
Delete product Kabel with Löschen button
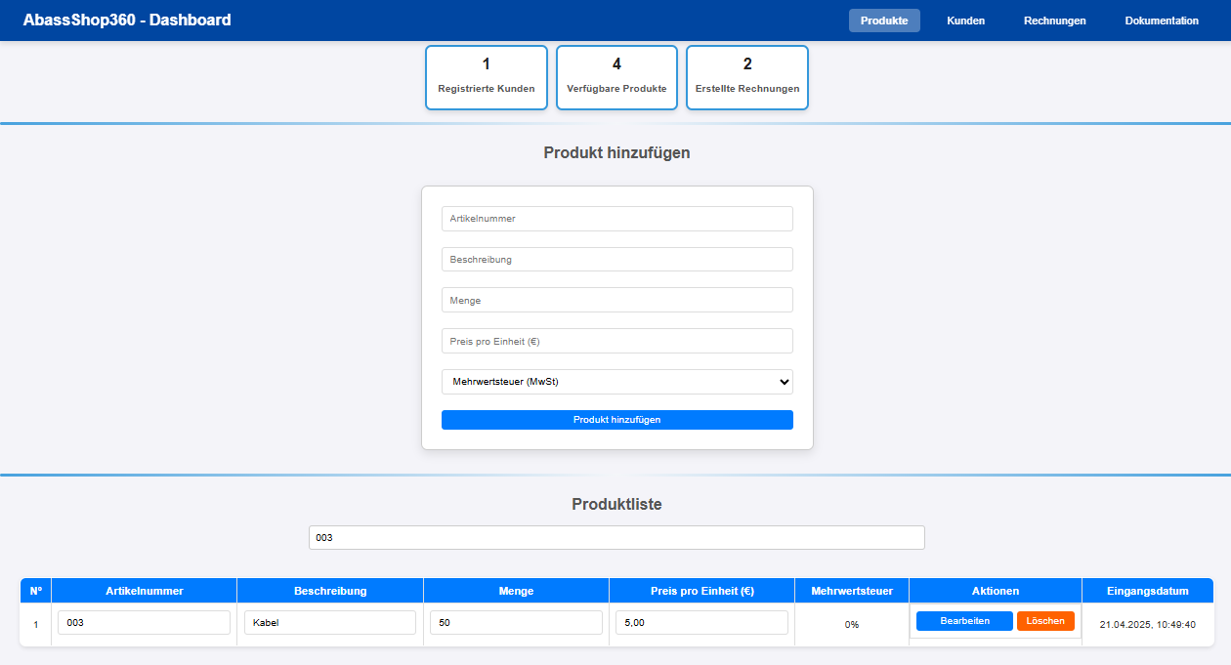tap(1045, 621)
